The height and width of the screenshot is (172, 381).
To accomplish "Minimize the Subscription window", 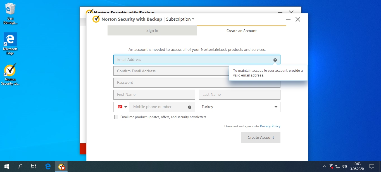I will [288, 20].
